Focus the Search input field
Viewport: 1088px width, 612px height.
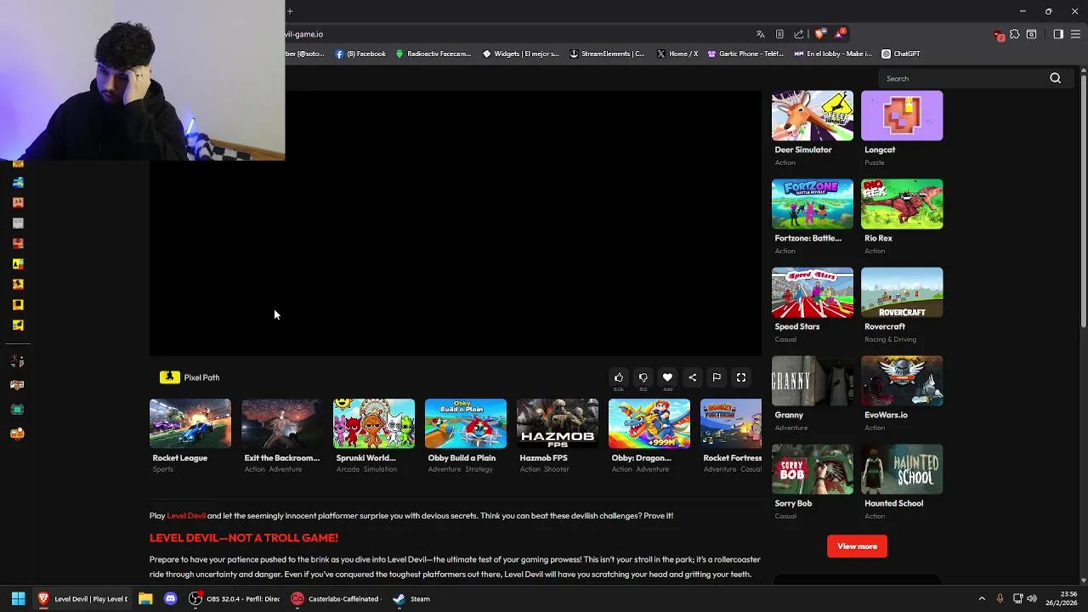pyautogui.click(x=965, y=78)
